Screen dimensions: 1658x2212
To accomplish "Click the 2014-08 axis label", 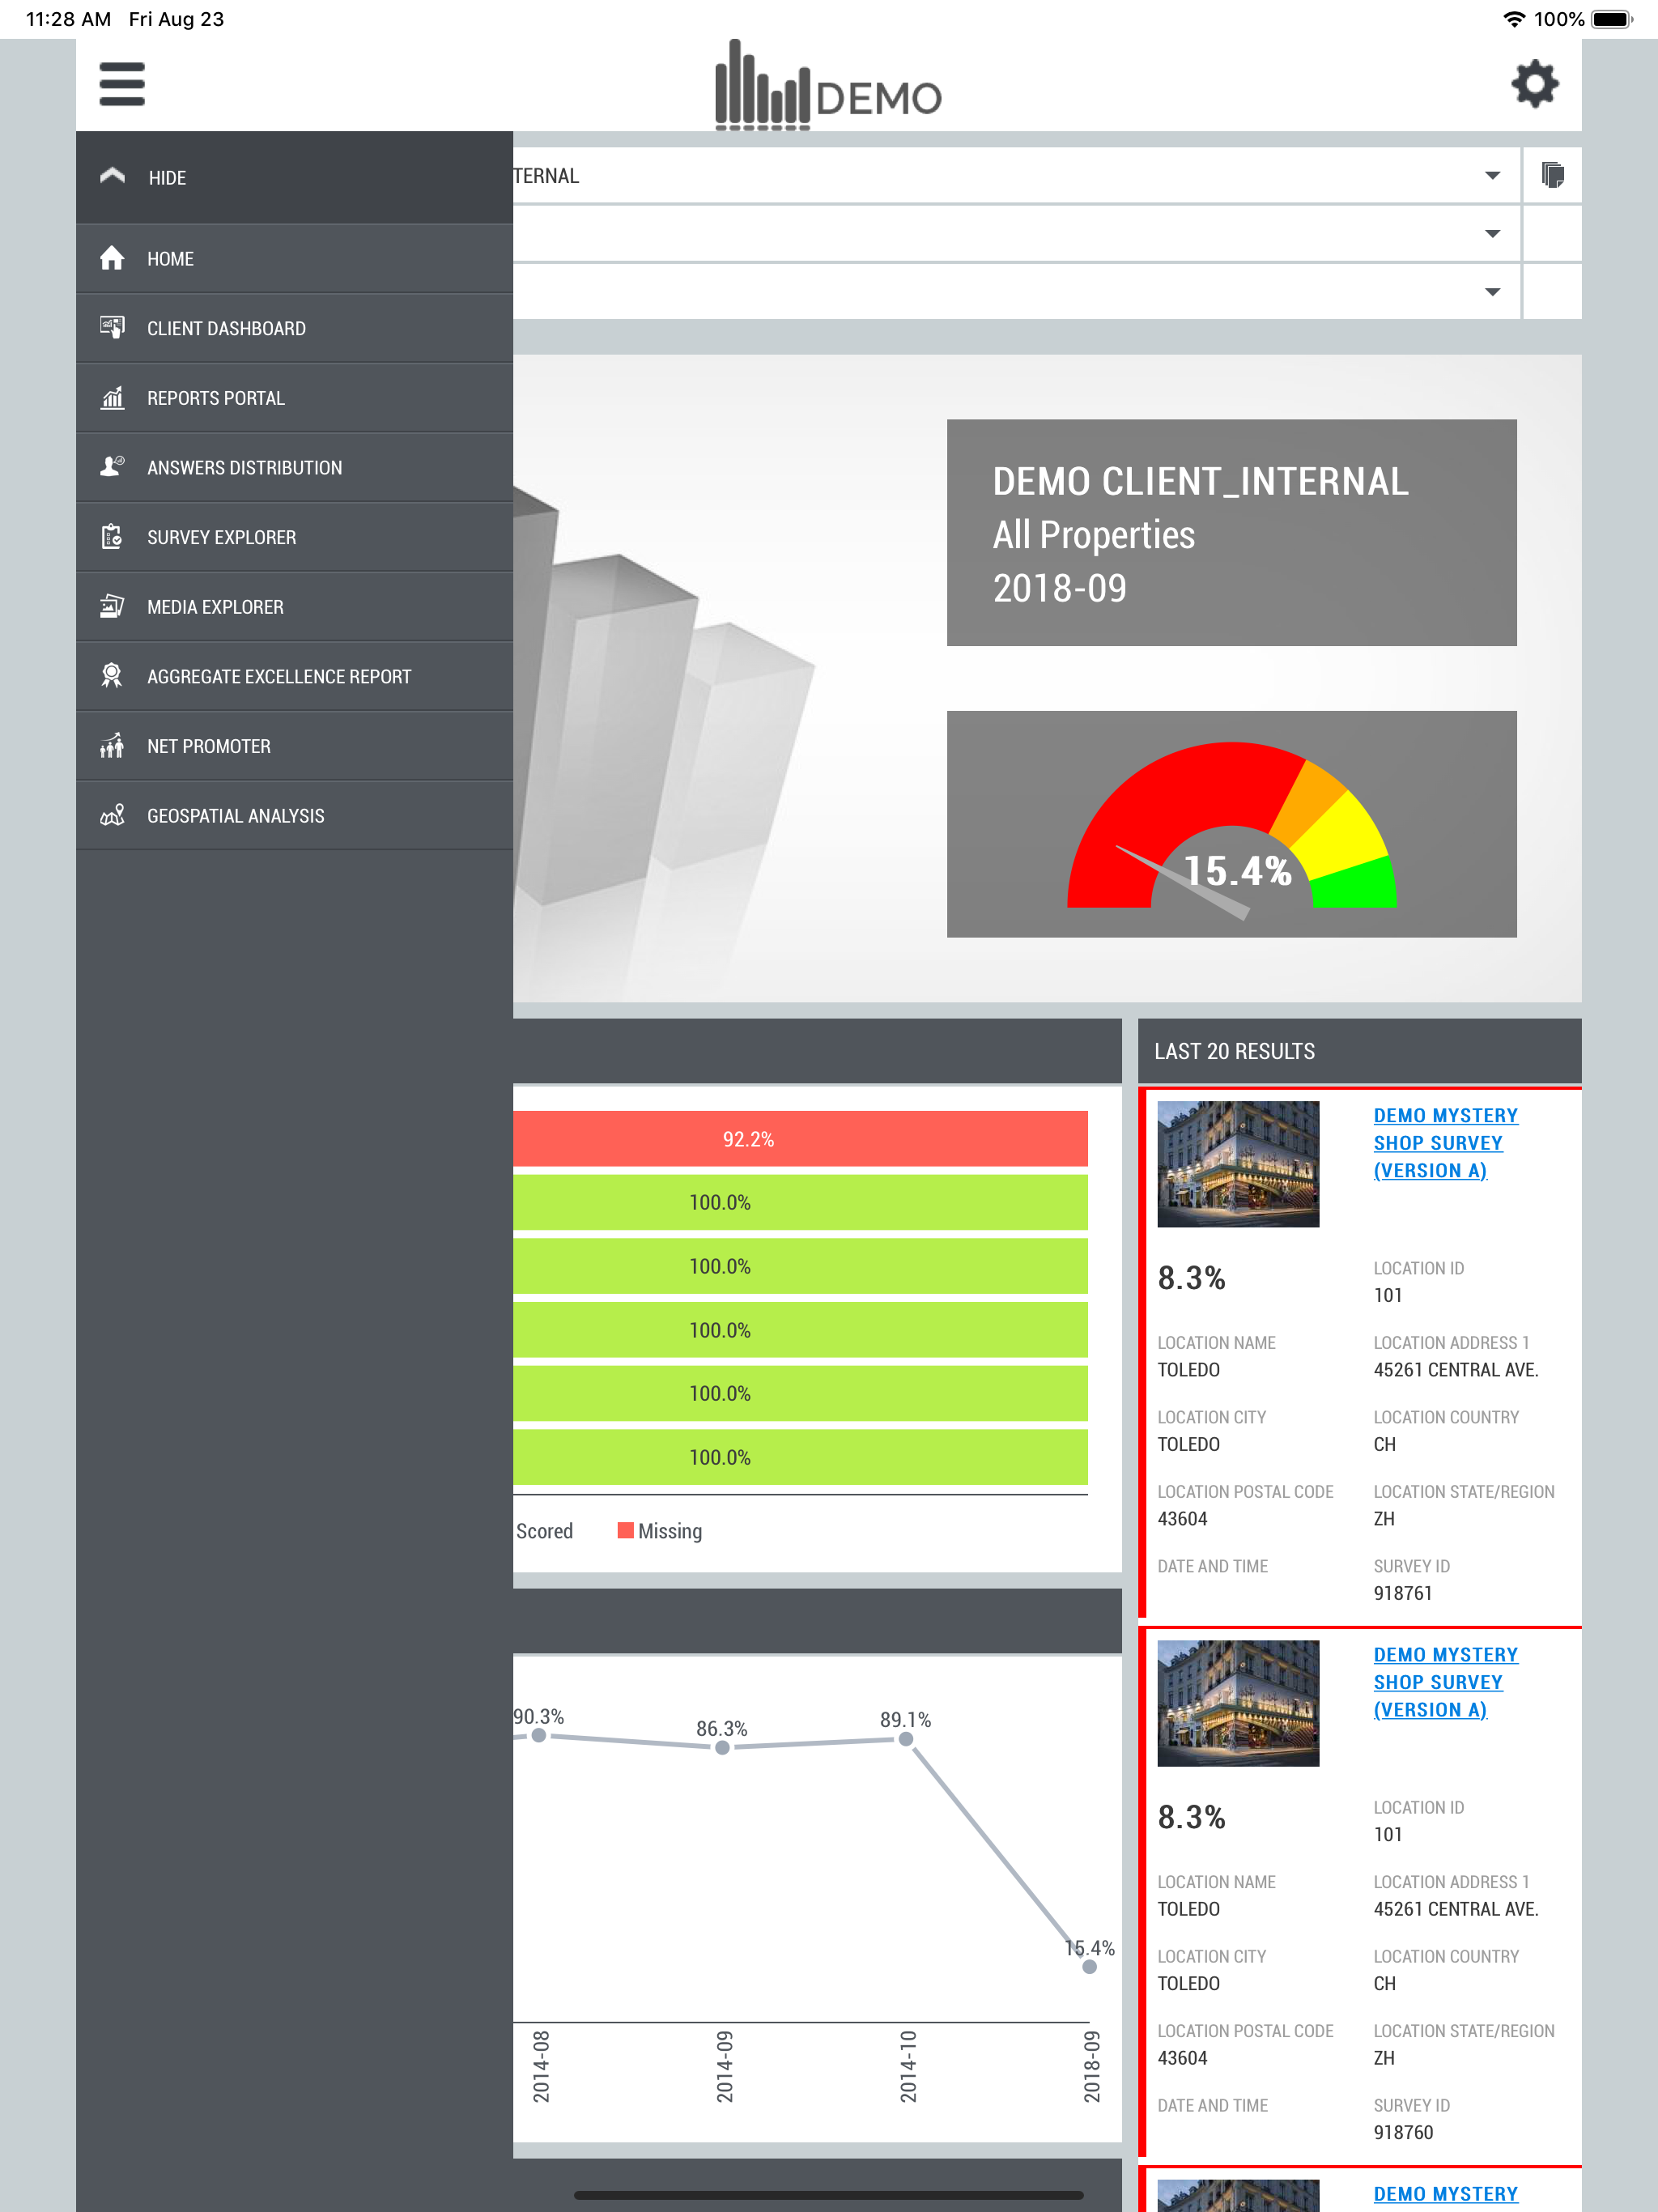I will (540, 2066).
